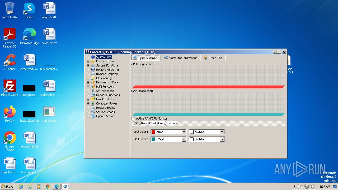
Task: Click the Network Functions globe icon
Action: 93,95
